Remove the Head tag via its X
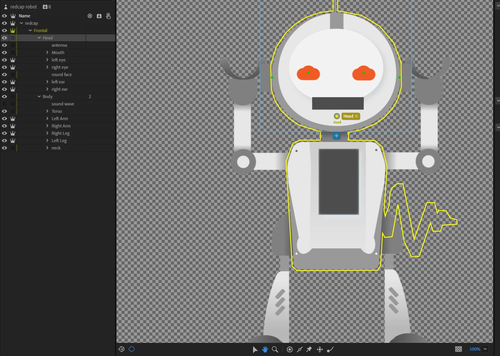500x356 pixels. point(356,116)
